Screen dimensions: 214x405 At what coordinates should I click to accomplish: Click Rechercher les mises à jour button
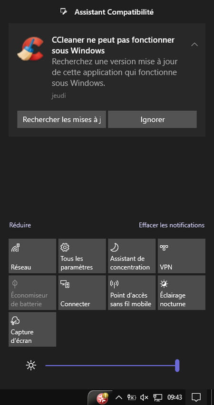61,120
